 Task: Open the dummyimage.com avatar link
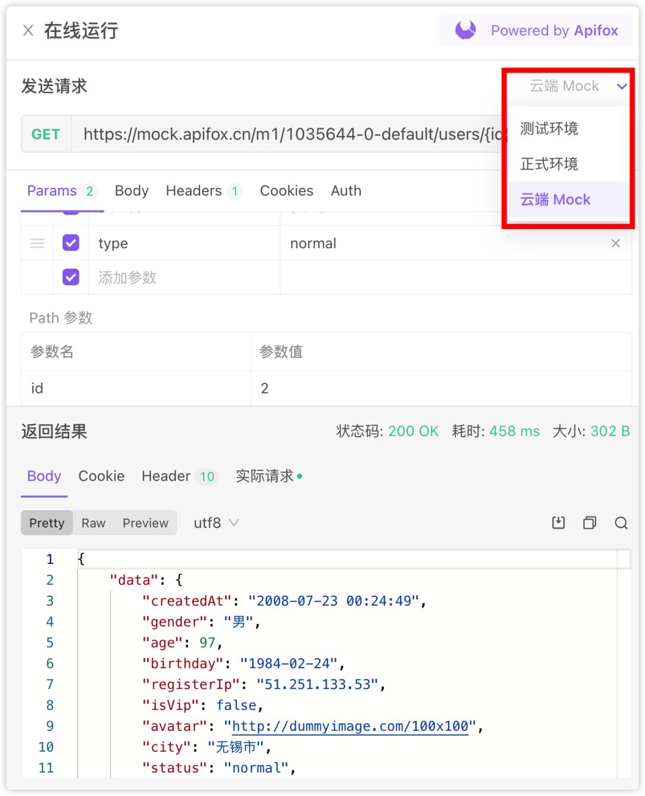350,726
